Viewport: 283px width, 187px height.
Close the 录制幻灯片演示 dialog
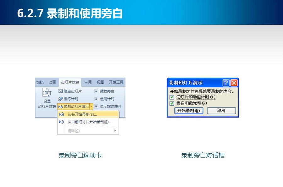pos(234,83)
